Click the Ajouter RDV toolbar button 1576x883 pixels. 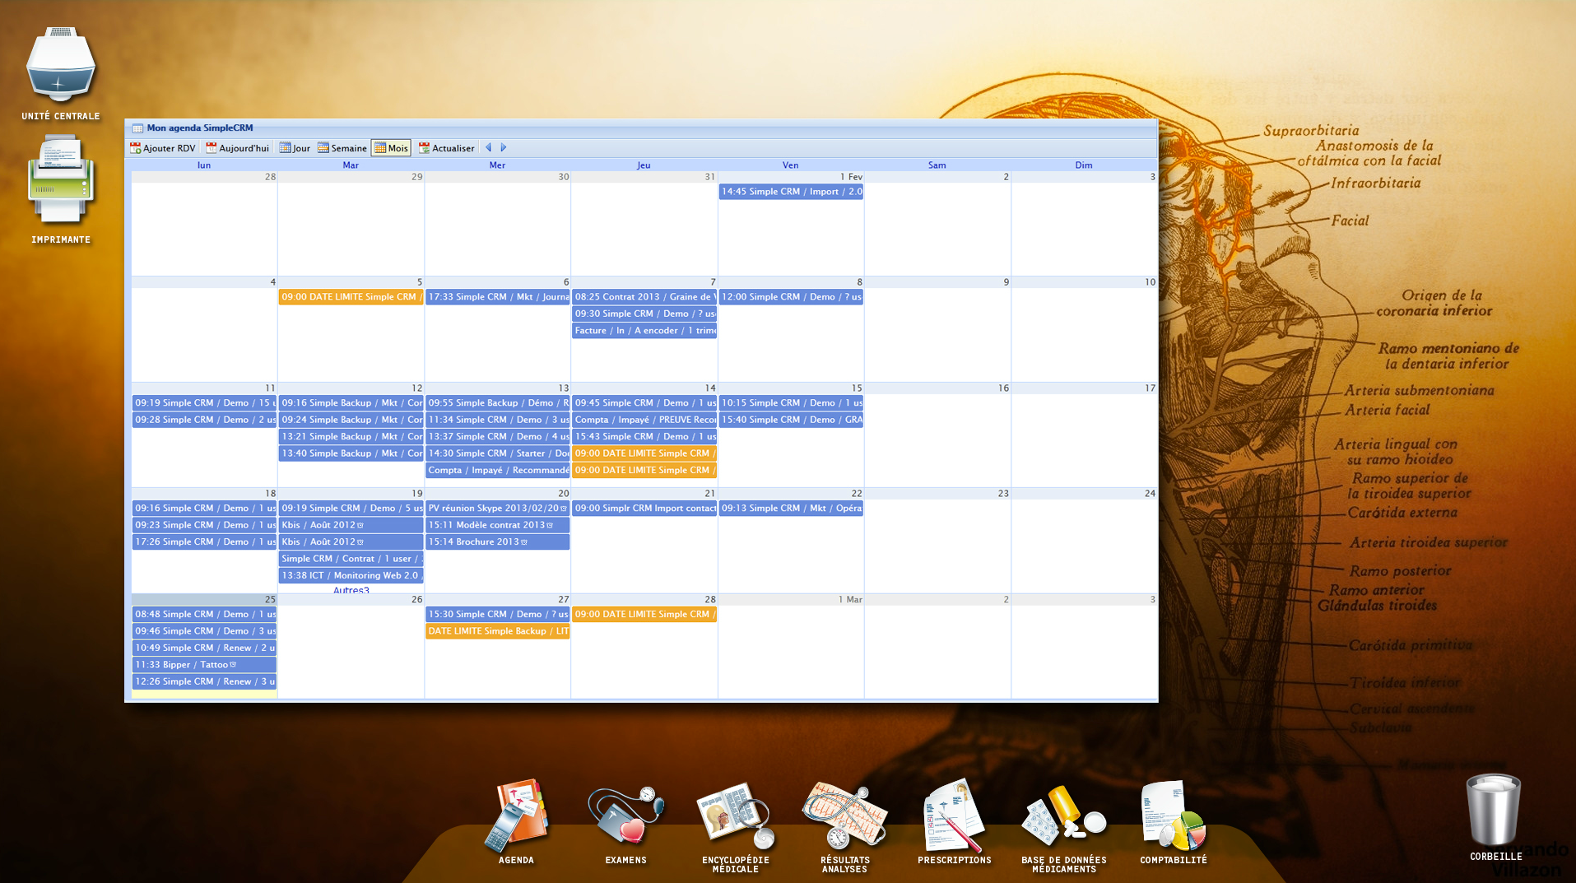pos(163,148)
